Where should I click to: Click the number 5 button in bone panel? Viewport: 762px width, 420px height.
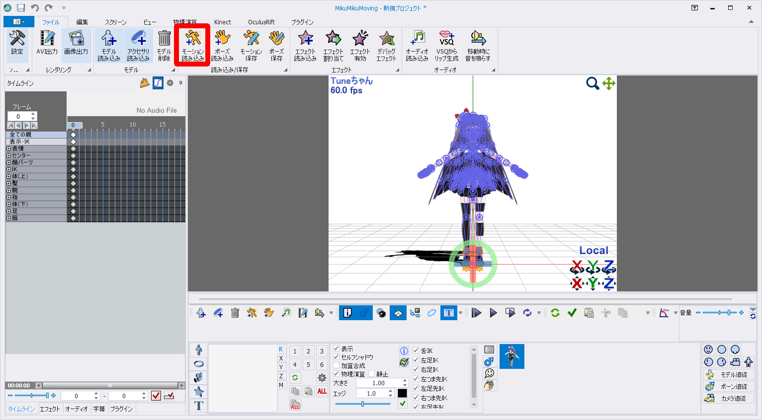pos(308,364)
